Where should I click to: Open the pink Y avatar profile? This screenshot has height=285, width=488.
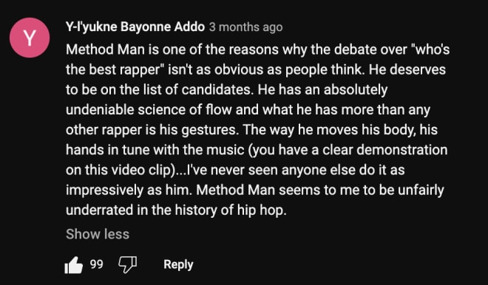click(30, 38)
